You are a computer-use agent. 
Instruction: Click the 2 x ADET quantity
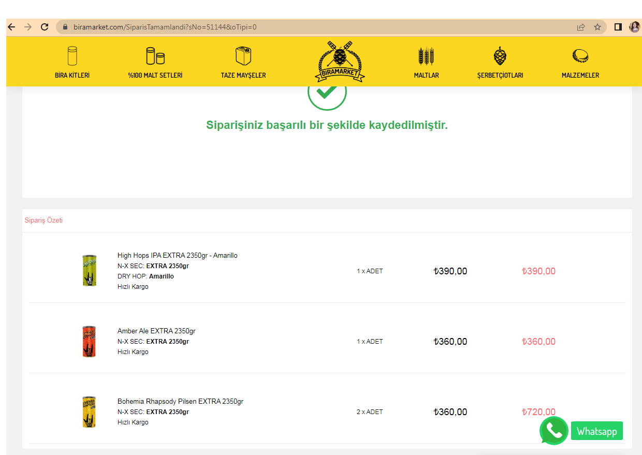370,412
